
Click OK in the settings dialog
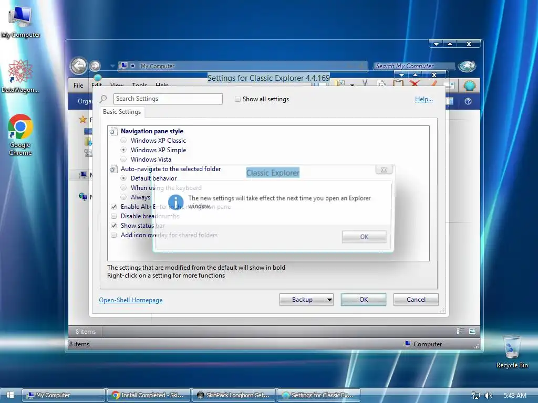pos(364,300)
